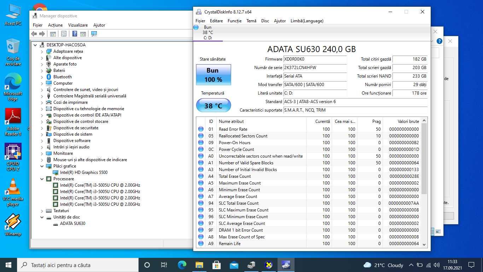Click the search box Tastați aici pentru a căuta
Screen dimensions: 483x272
click(77, 265)
